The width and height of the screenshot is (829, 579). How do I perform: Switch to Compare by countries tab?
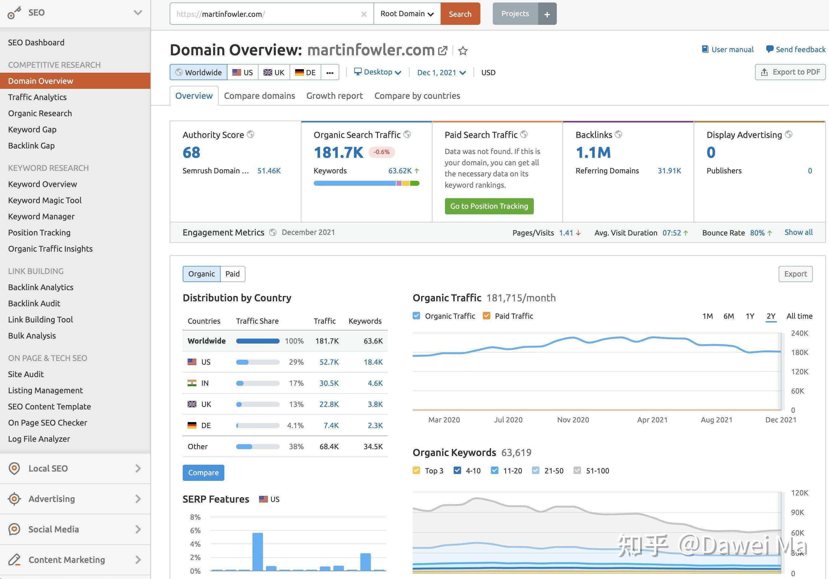pos(417,96)
